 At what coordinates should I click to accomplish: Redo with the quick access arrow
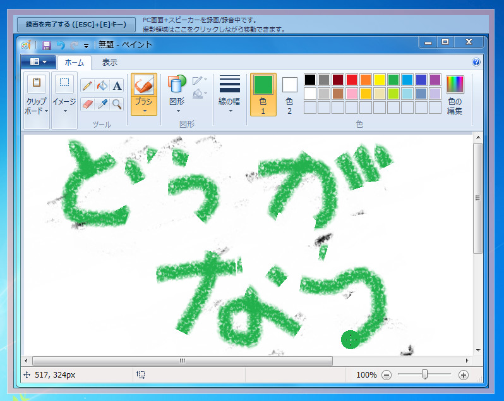(74, 46)
